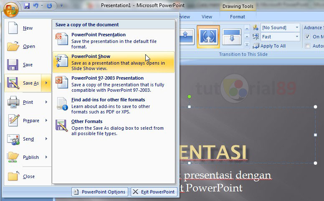Open the Transition Speed Fast dropdown
The image size is (324, 201).
tap(297, 37)
